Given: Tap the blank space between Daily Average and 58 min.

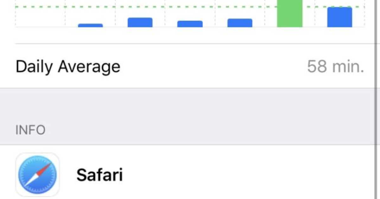Looking at the screenshot, I should [x=212, y=67].
